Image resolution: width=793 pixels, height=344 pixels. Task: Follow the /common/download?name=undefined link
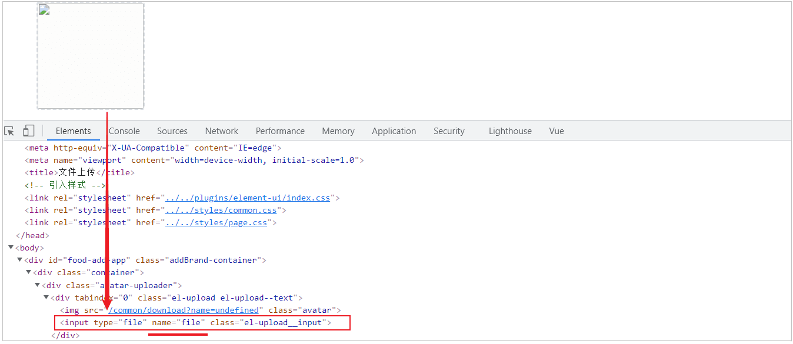184,310
